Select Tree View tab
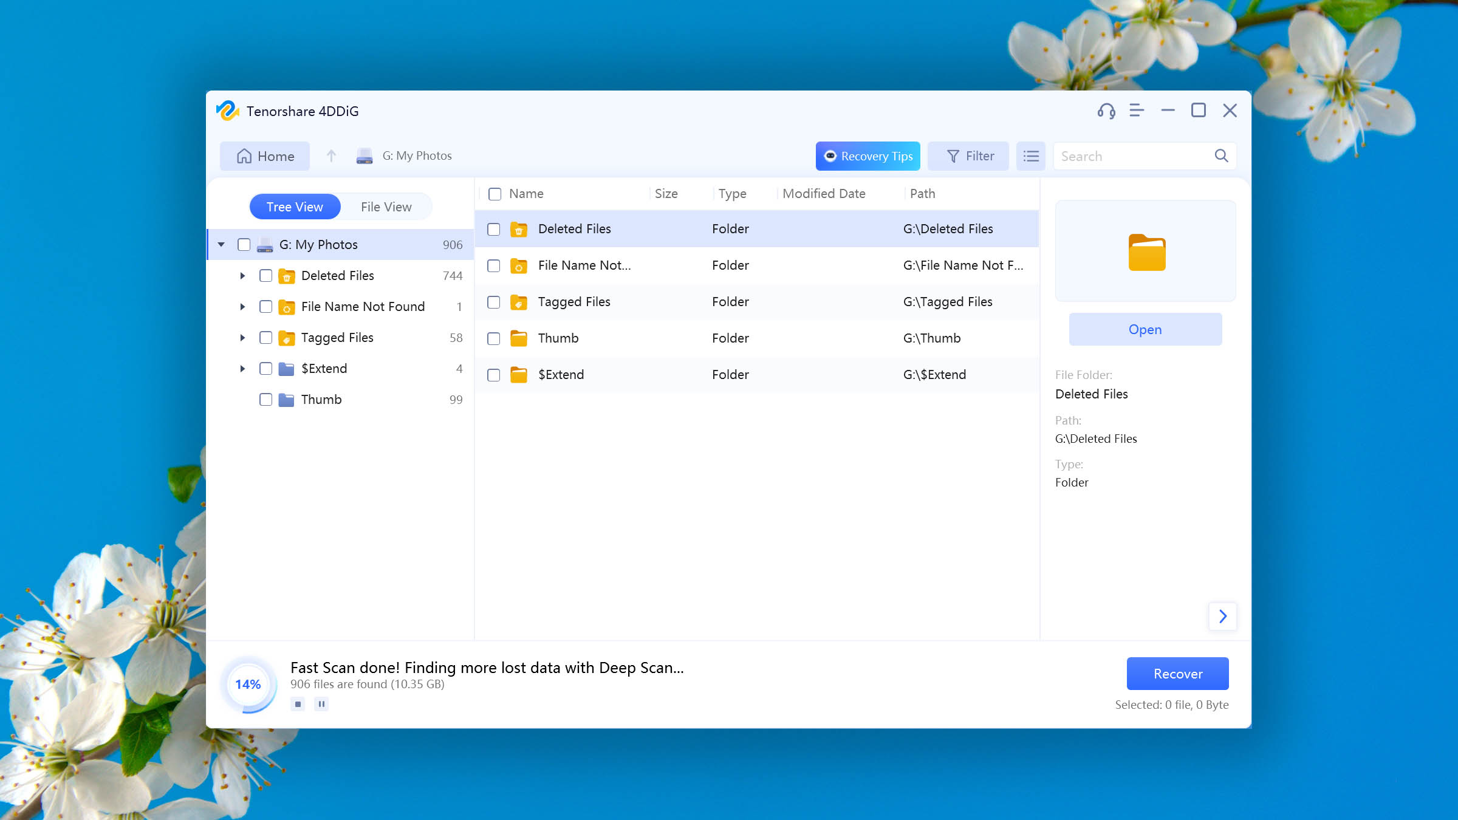 295,207
